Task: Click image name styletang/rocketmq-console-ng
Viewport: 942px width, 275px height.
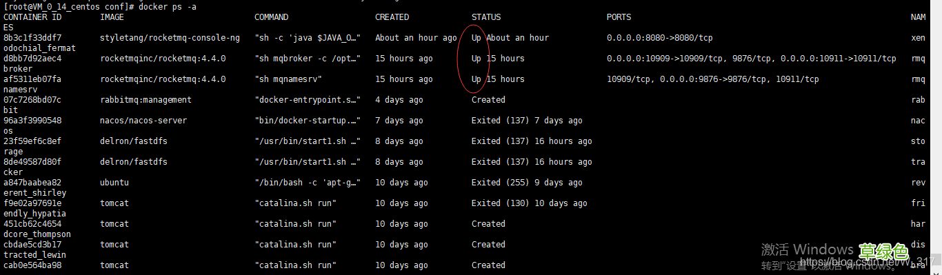Action: (x=170, y=38)
